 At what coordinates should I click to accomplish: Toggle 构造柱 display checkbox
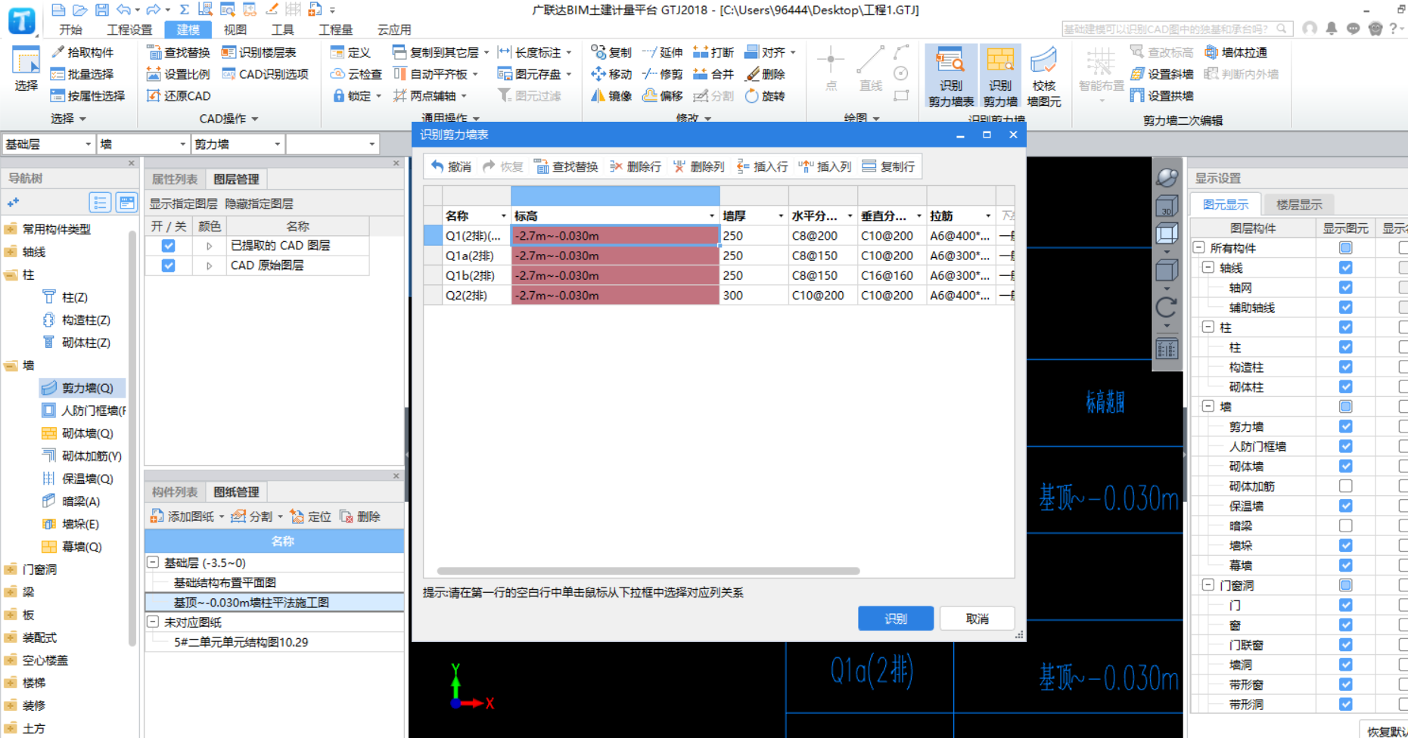click(1345, 367)
